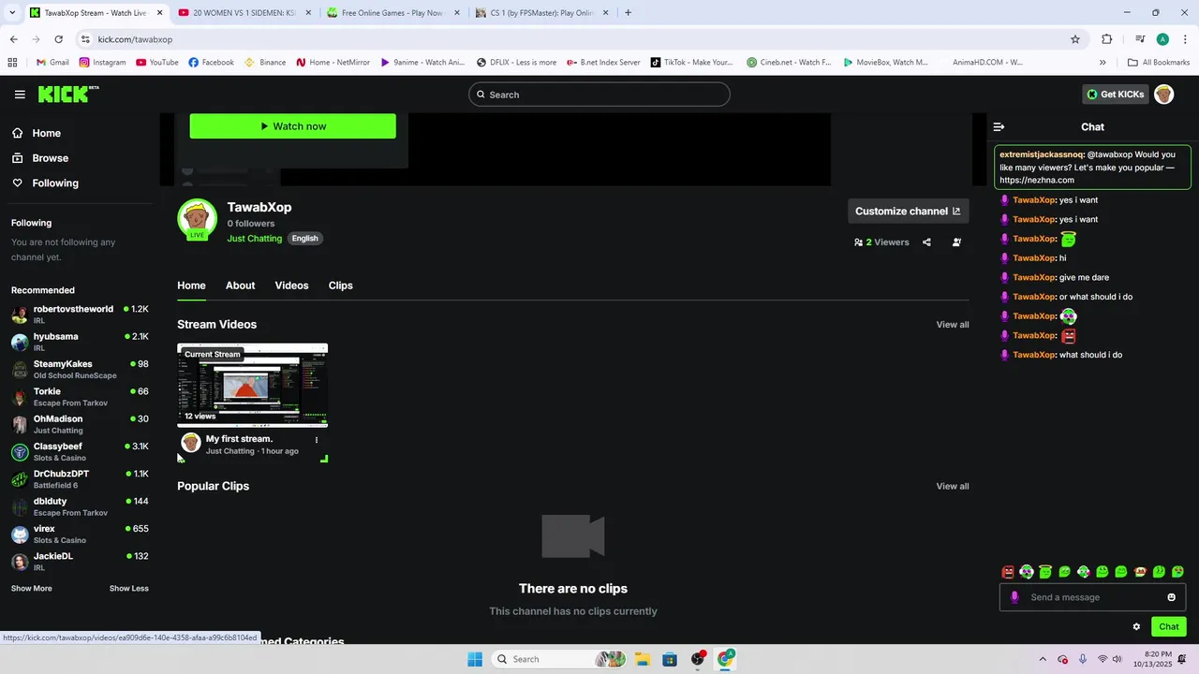The width and height of the screenshot is (1199, 674).
Task: Open Chrome tab search dropdown
Action: pyautogui.click(x=11, y=13)
